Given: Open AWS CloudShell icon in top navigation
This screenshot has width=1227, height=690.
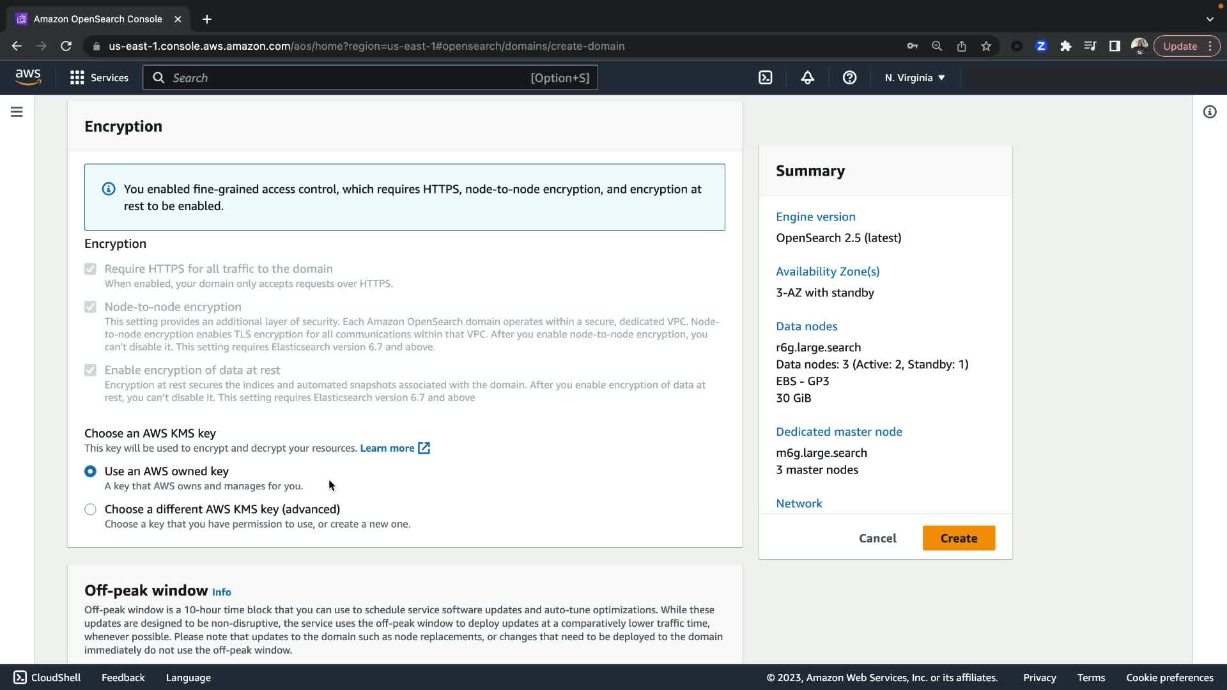Looking at the screenshot, I should [x=765, y=78].
